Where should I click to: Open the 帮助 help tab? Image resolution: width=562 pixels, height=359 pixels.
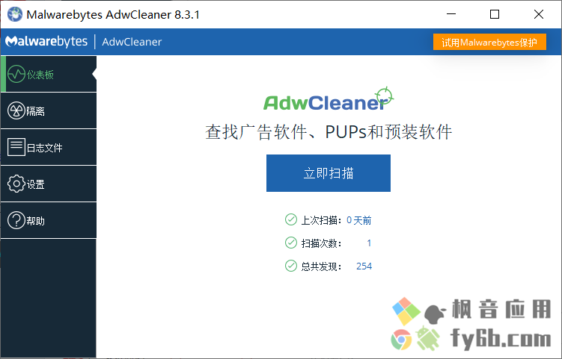pyautogui.click(x=49, y=220)
